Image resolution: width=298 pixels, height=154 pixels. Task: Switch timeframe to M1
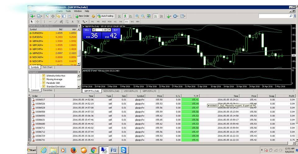pyautogui.click(x=93, y=21)
